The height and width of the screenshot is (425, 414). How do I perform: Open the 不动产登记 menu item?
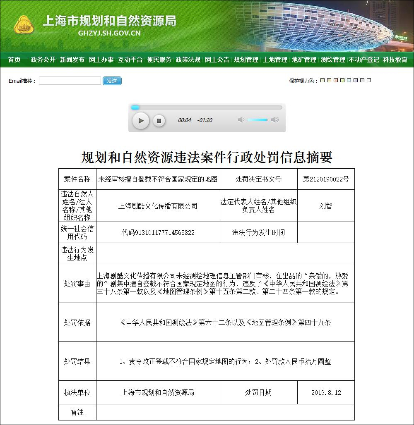pyautogui.click(x=364, y=60)
